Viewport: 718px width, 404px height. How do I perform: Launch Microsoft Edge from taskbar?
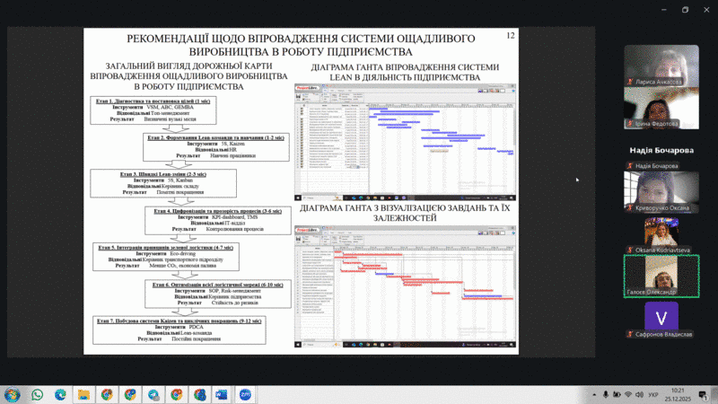(x=61, y=394)
